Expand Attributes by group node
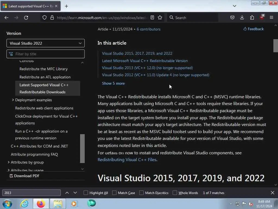Screen dimensions: 278x209 (8, 162)
